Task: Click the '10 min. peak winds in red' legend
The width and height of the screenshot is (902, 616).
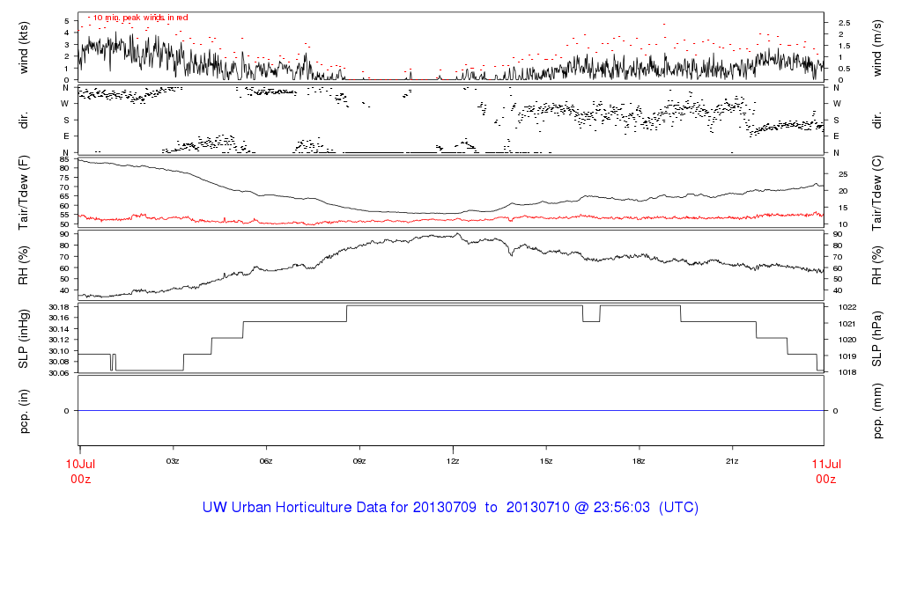Action: (140, 18)
